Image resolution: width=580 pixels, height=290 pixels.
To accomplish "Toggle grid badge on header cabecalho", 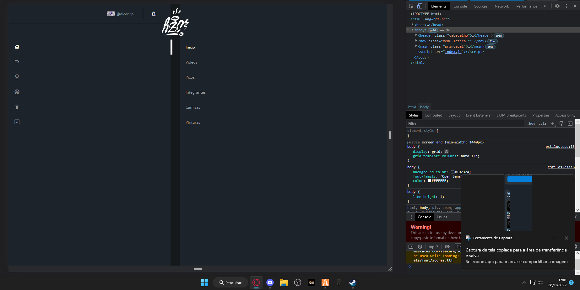I will click(x=499, y=36).
